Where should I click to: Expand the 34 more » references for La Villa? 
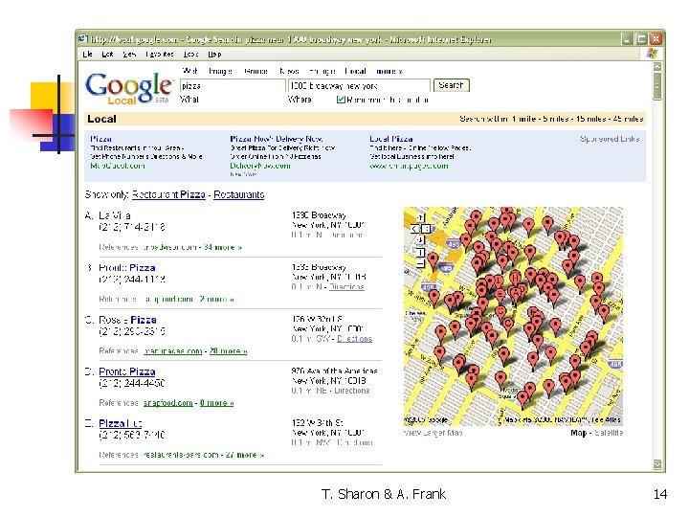(223, 247)
